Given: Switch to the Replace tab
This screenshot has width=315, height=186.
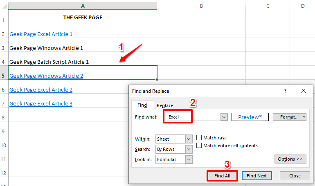Looking at the screenshot, I should coord(165,105).
